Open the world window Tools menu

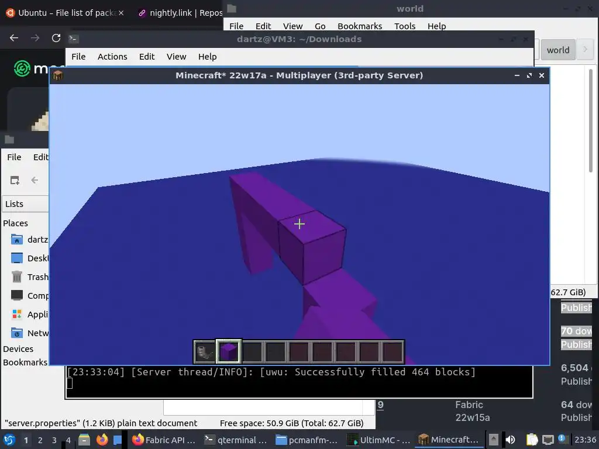point(405,26)
